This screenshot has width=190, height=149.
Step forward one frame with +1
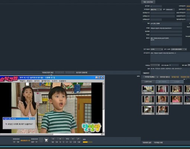coord(67,142)
